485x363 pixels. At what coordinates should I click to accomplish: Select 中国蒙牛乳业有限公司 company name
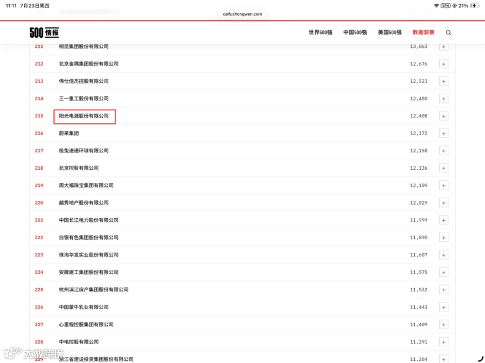tap(84, 307)
